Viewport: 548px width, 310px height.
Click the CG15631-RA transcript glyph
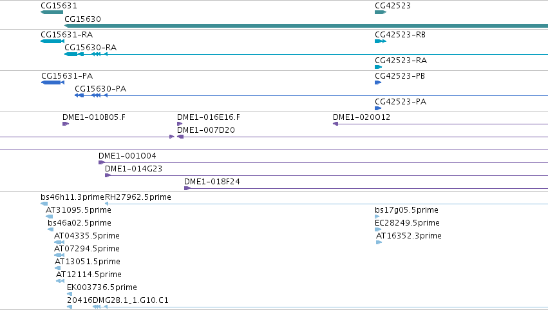tap(52, 41)
